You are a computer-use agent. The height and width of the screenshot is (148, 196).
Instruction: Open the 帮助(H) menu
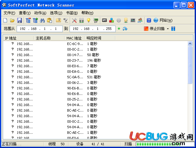(x=87, y=13)
